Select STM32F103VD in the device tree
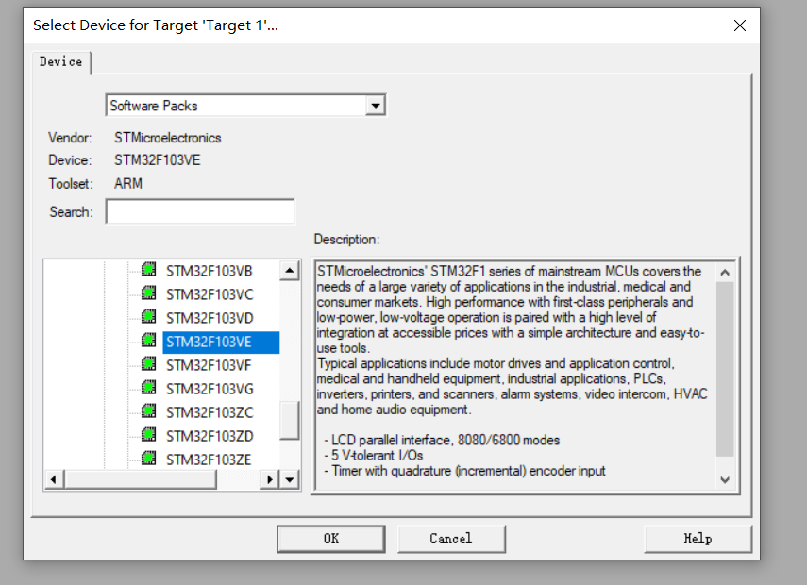807x585 pixels. click(210, 319)
